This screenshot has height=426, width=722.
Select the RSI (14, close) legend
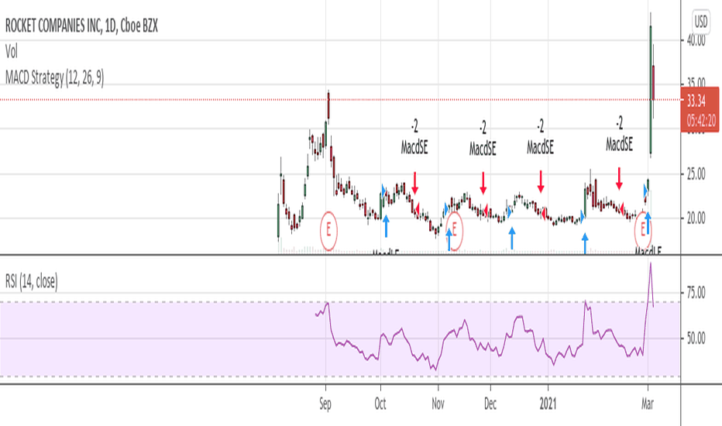point(31,281)
